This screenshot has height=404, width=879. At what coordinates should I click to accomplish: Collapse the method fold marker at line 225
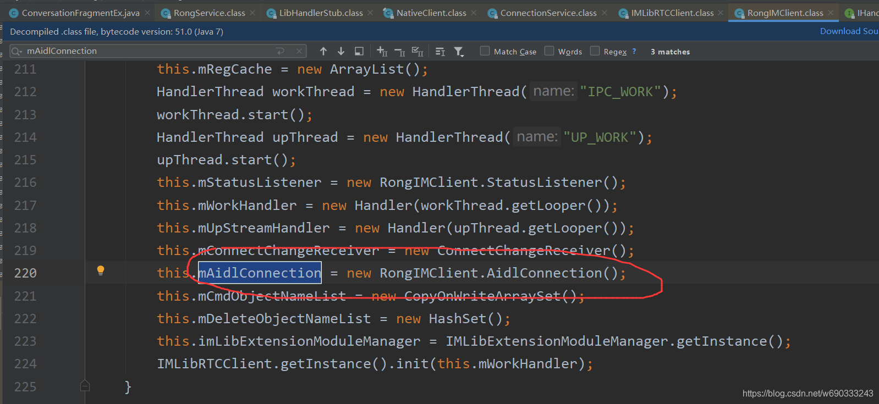coord(85,386)
